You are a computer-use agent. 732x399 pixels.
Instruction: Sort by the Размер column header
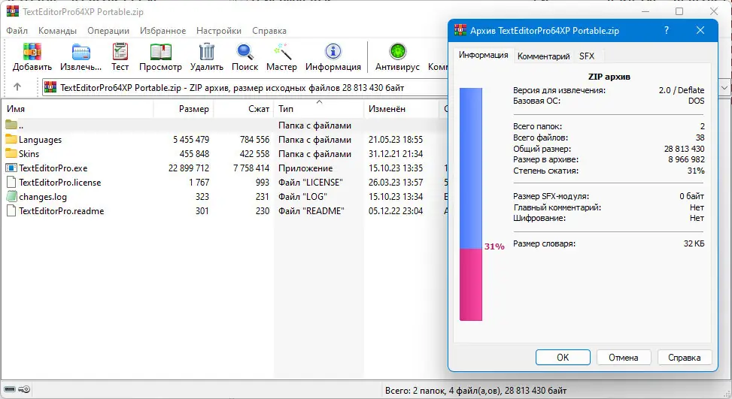pos(184,109)
